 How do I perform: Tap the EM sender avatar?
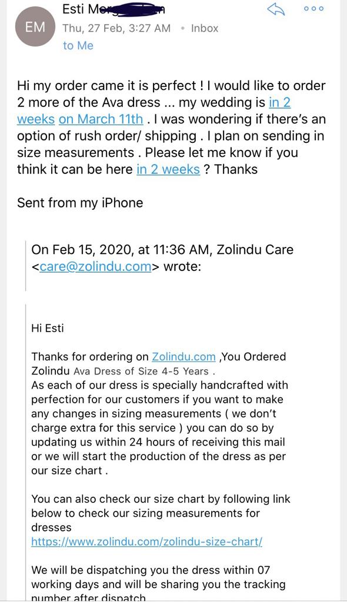coord(35,28)
